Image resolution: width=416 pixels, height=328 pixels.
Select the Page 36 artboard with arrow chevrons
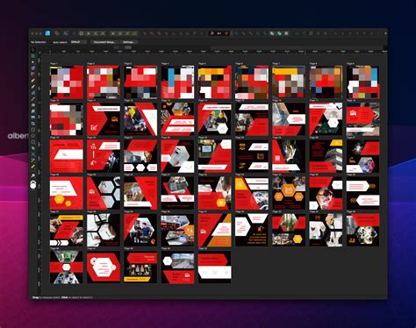pos(362,193)
